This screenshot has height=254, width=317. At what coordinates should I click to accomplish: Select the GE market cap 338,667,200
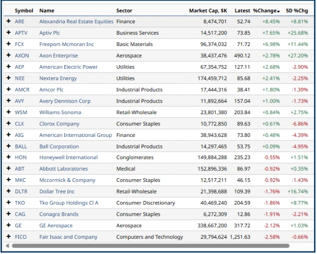pos(212,226)
